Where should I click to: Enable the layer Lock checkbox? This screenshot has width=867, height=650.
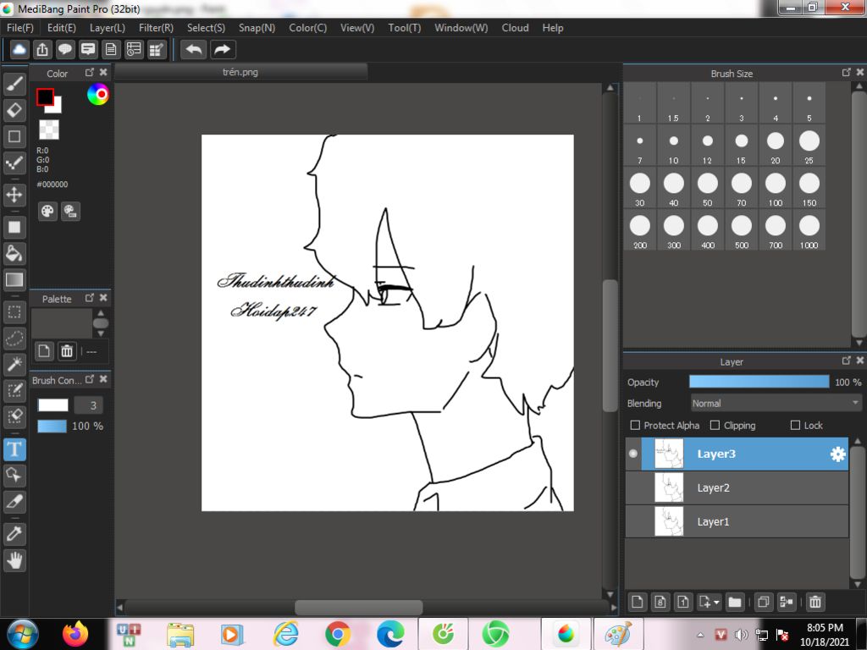click(x=796, y=425)
